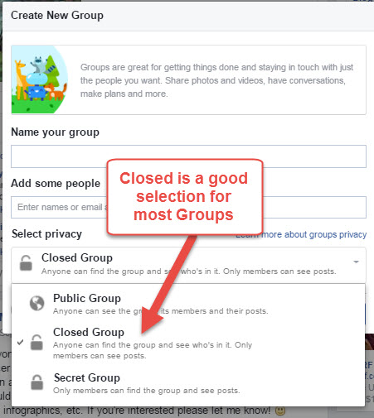The height and width of the screenshot is (418, 374).
Task: Click the Create New Group dialog header
Action: coord(57,16)
